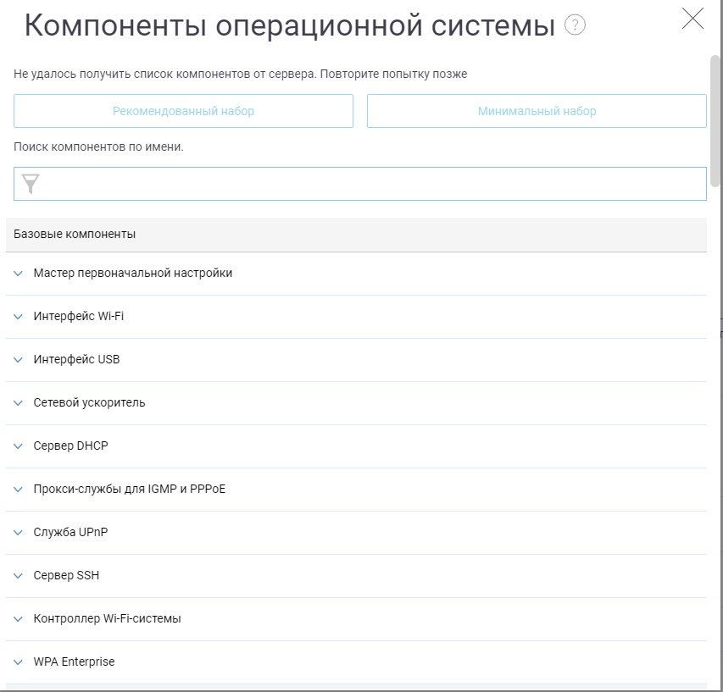Click the Базовые компоненты section header

356,235
